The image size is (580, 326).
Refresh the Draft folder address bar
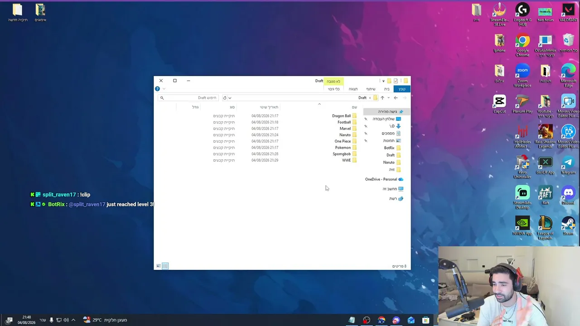(224, 98)
